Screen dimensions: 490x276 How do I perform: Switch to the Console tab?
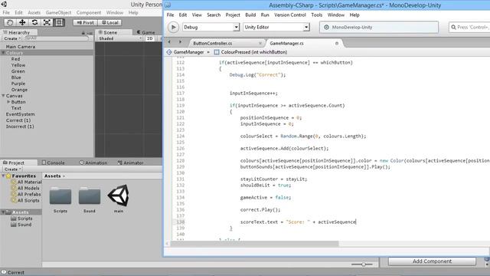click(53, 163)
